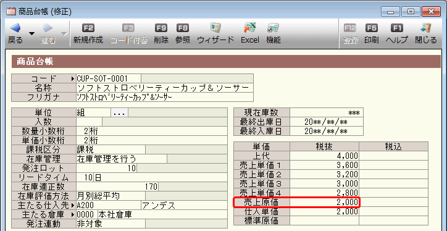Open the 機能 functions menu
The height and width of the screenshot is (231, 447).
(273, 33)
